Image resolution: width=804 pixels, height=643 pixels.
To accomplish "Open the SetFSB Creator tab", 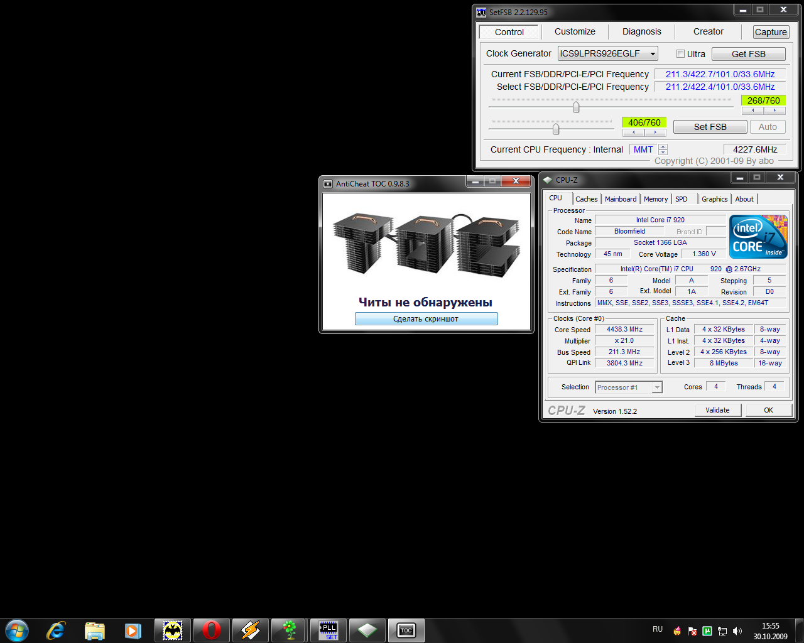I will 708,31.
